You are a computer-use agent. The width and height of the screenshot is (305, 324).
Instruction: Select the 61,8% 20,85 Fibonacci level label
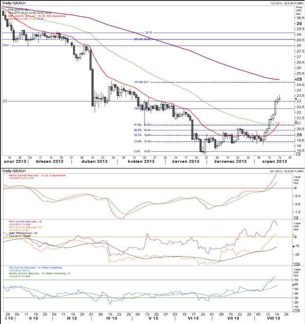[142, 125]
